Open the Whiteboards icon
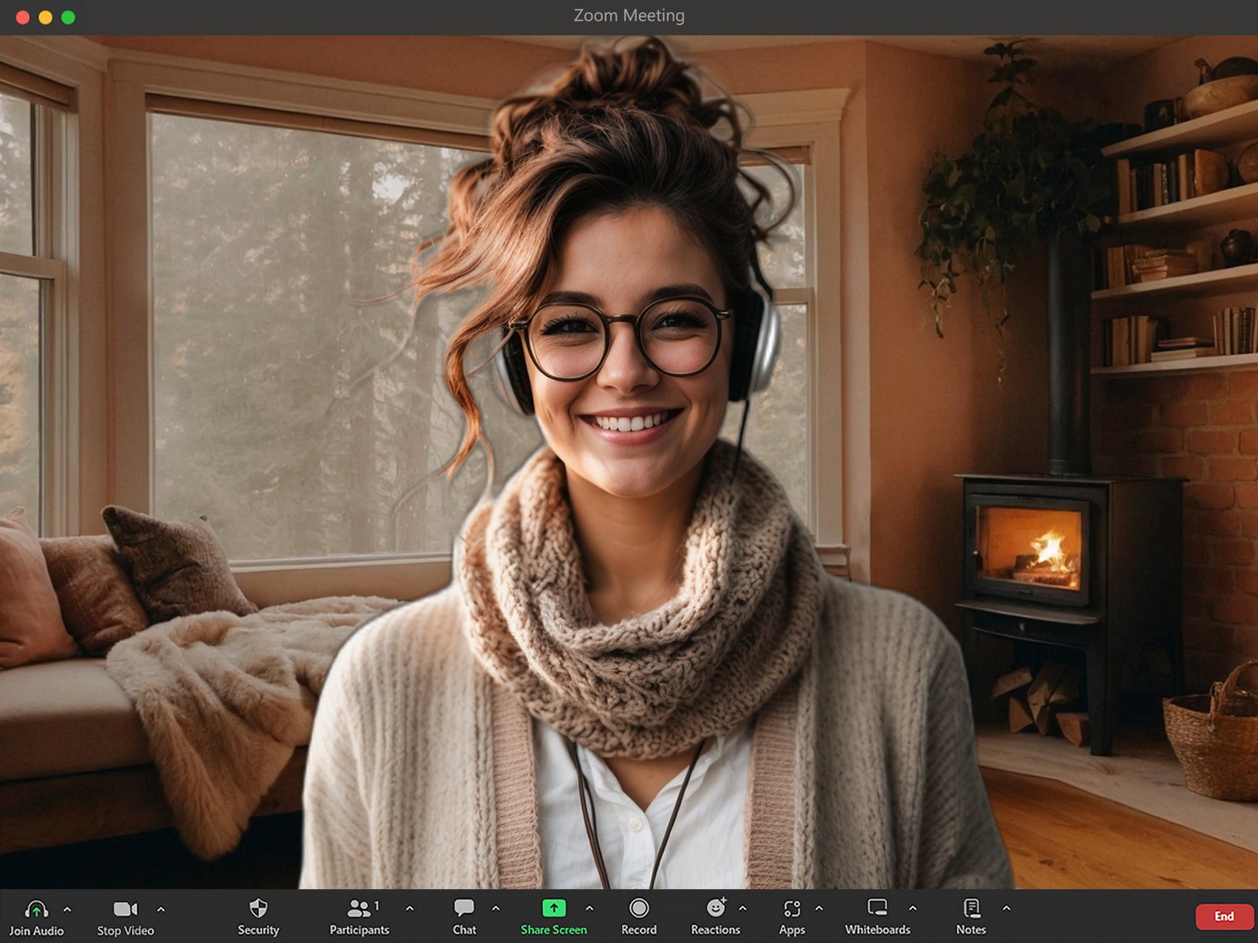The image size is (1258, 943). (x=878, y=907)
